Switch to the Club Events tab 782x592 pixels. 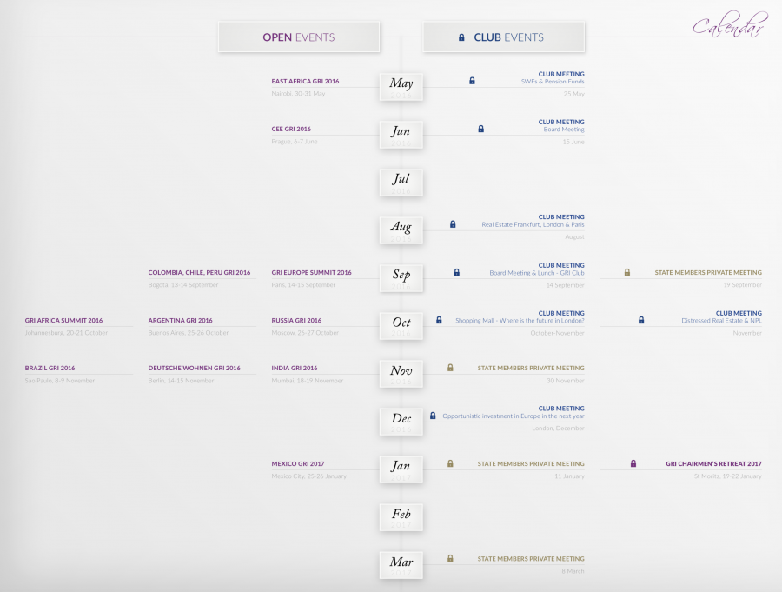[x=504, y=37]
